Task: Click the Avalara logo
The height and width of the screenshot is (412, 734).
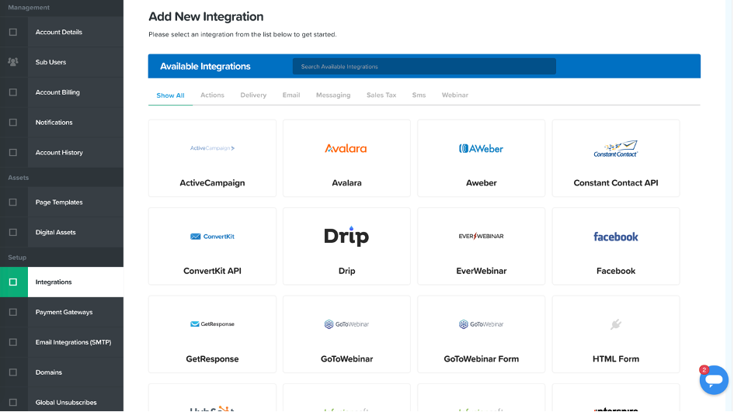Action: [346, 148]
